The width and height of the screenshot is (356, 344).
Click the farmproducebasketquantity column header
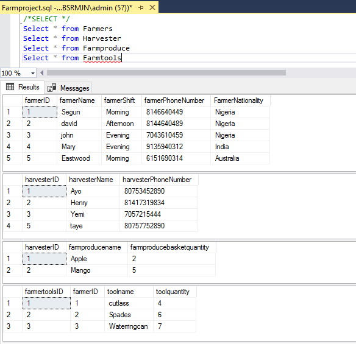tap(172, 247)
